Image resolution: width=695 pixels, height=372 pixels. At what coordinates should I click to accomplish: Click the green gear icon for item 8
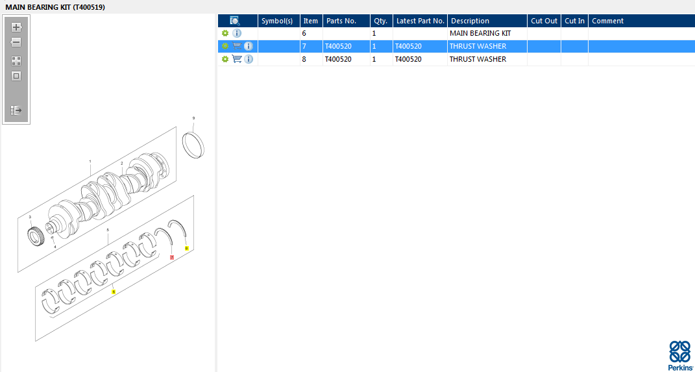(225, 59)
